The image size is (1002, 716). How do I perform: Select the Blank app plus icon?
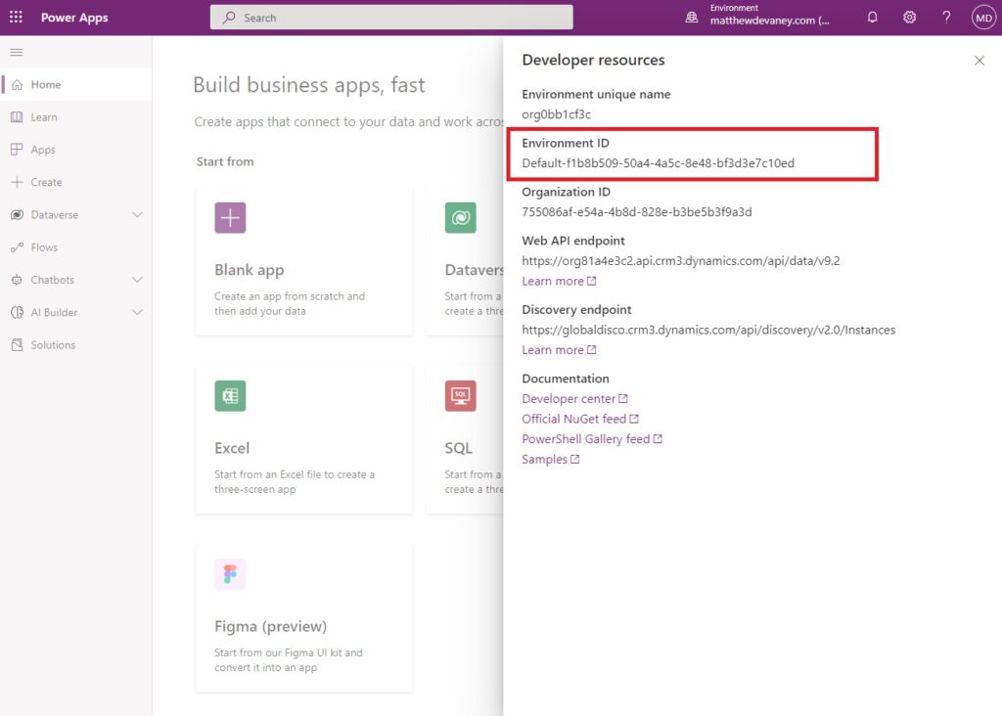point(230,218)
